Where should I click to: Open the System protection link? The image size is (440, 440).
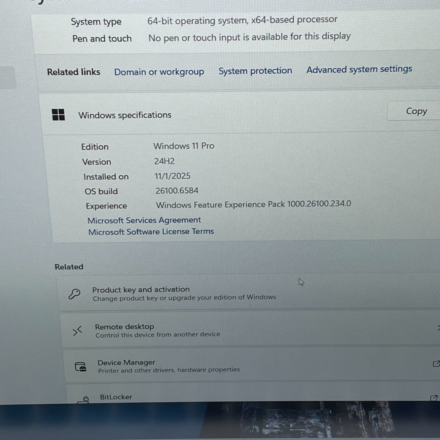point(255,71)
